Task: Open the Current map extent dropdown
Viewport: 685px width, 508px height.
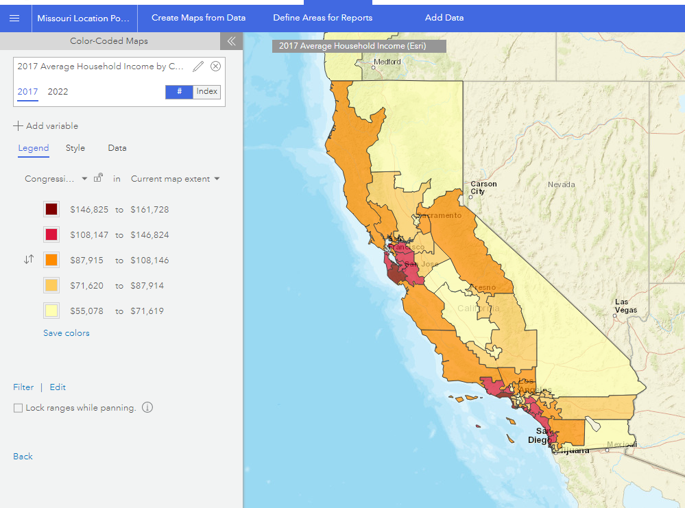Action: pyautogui.click(x=175, y=178)
